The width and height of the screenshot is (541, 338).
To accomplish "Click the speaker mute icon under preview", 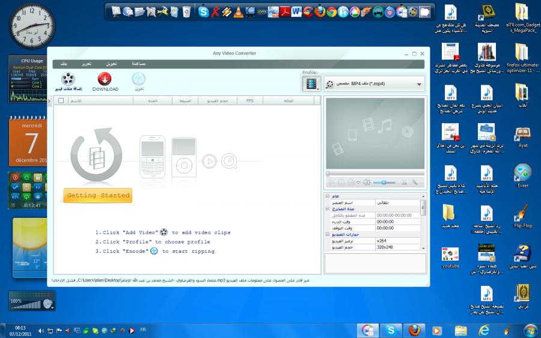I will click(x=366, y=182).
